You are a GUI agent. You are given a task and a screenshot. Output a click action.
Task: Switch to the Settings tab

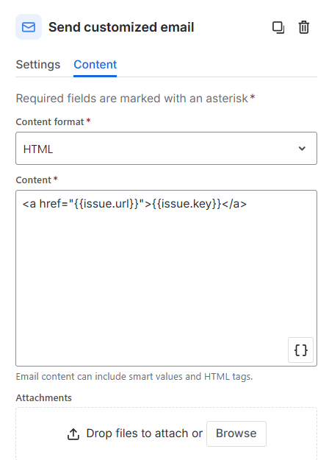(38, 65)
